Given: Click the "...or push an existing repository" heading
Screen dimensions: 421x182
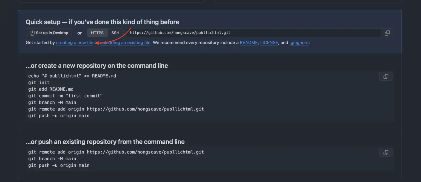Looking at the screenshot, I should coord(105,142).
